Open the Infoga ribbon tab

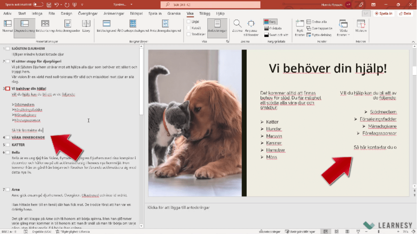click(x=37, y=13)
